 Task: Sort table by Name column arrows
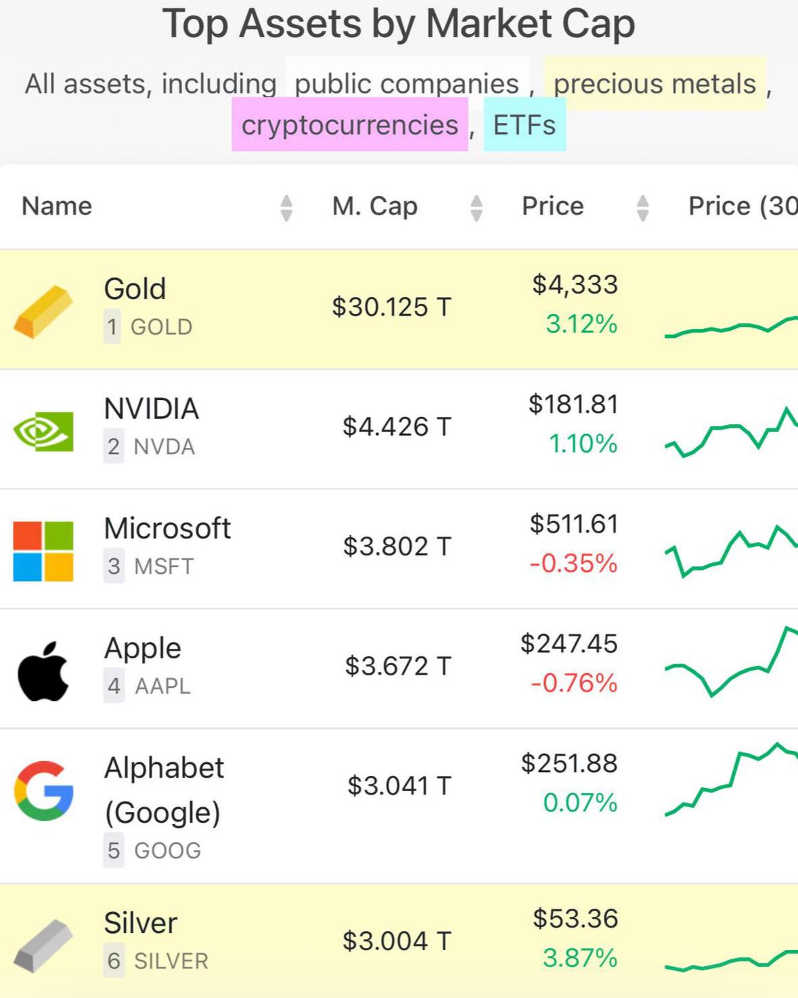(x=286, y=208)
